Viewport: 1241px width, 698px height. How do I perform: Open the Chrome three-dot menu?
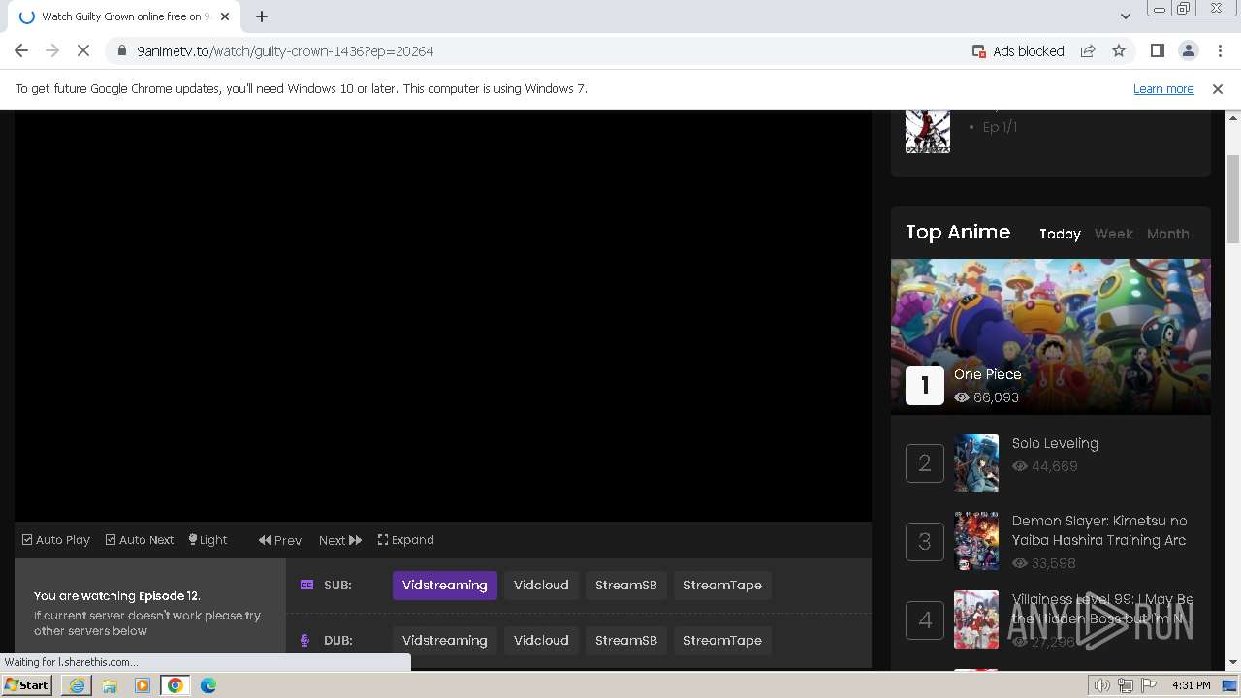click(x=1220, y=51)
